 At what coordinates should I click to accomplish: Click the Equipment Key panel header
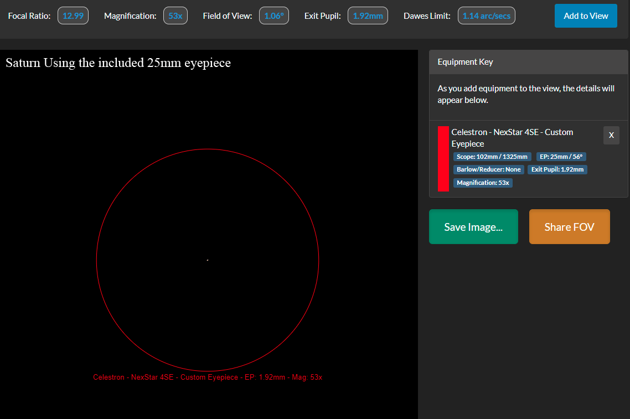(528, 62)
